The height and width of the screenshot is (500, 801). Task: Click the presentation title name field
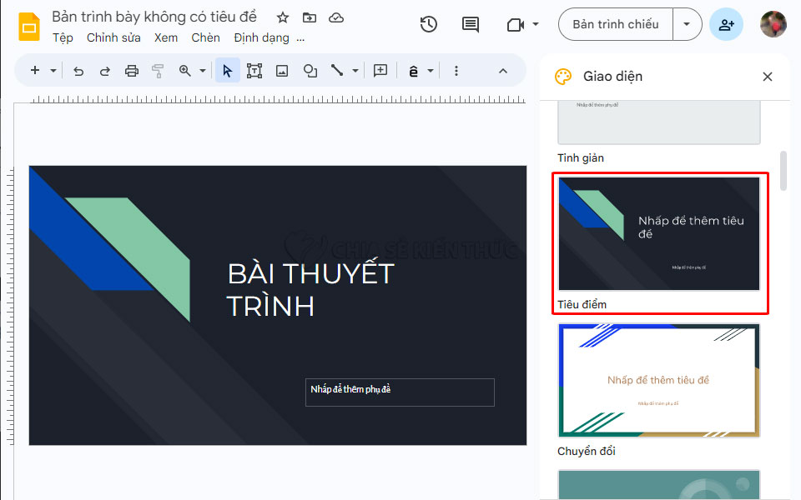tap(154, 17)
